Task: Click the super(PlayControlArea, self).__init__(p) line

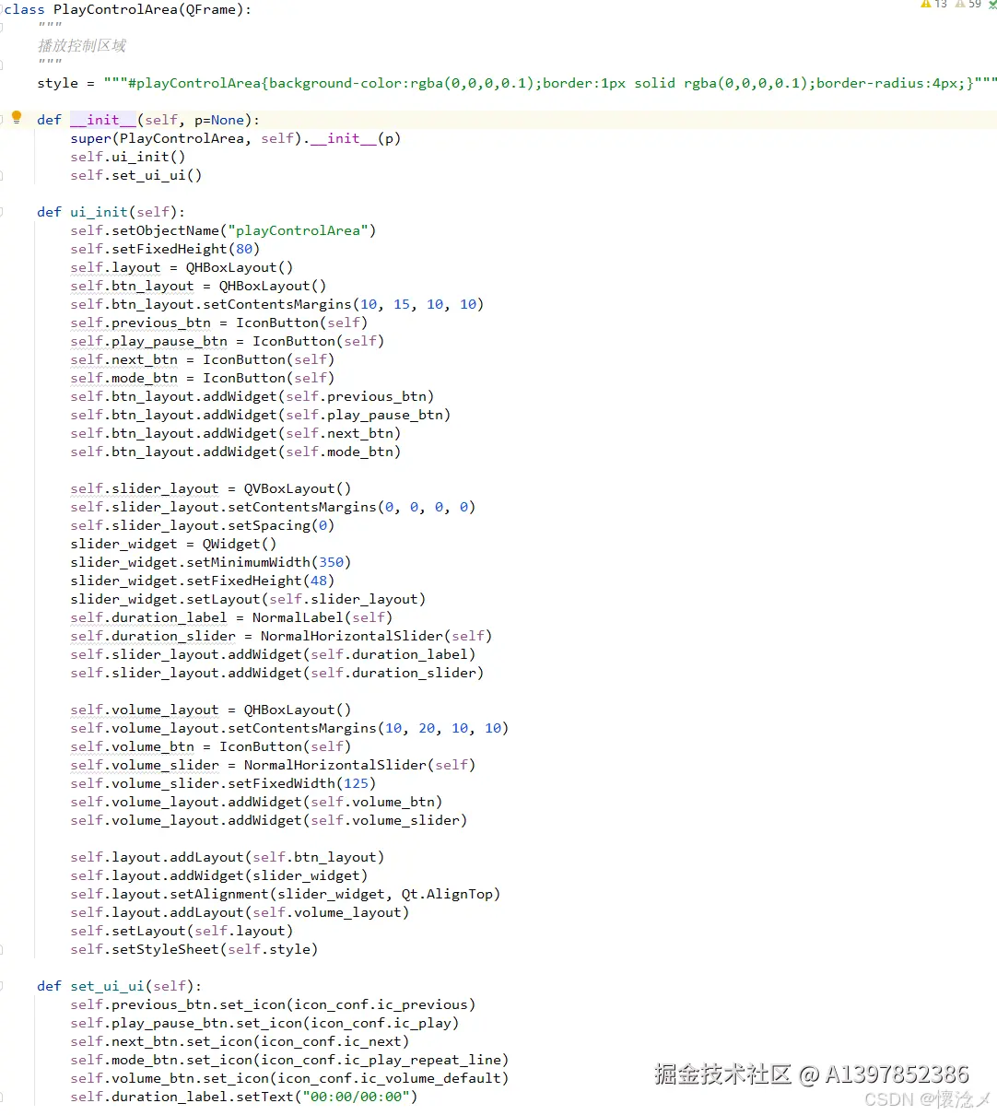Action: [x=236, y=138]
